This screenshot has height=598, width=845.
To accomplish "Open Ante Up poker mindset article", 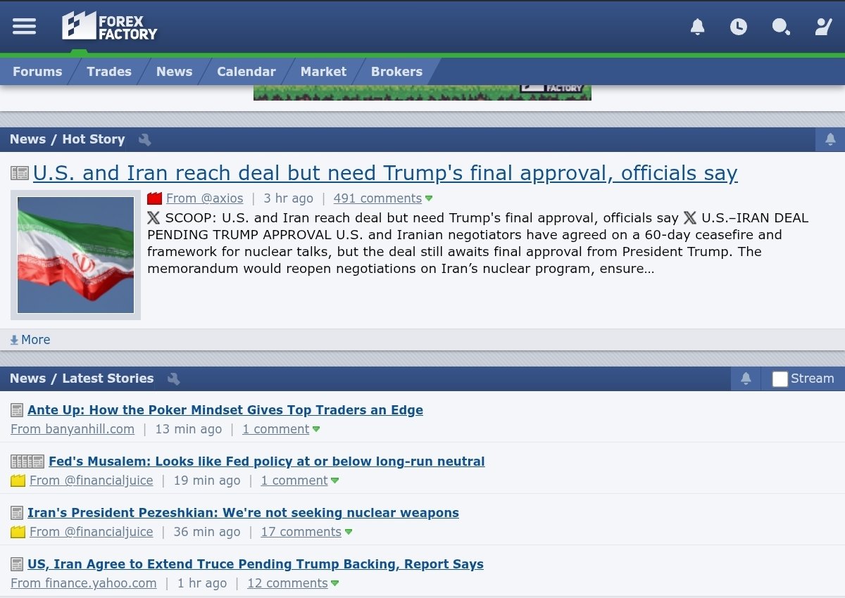I will click(x=225, y=410).
